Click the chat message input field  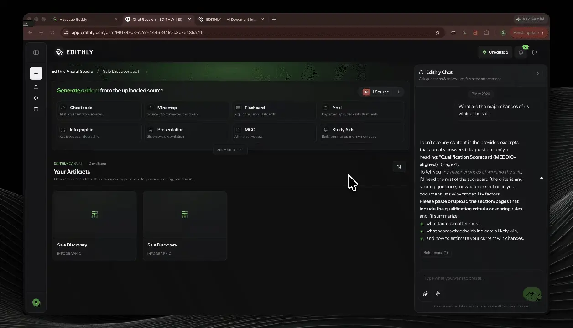point(480,278)
